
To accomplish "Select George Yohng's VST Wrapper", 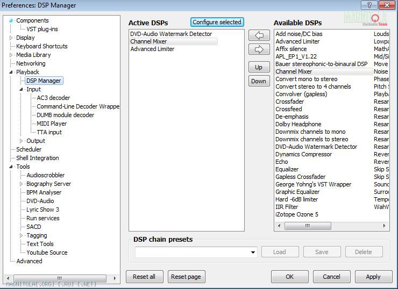I will [x=314, y=185].
